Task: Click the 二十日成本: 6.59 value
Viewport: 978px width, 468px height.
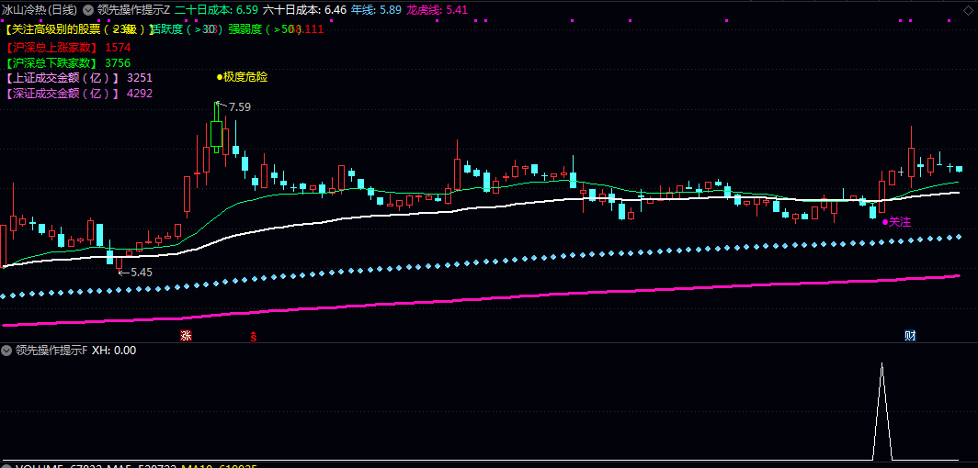Action: 216,10
